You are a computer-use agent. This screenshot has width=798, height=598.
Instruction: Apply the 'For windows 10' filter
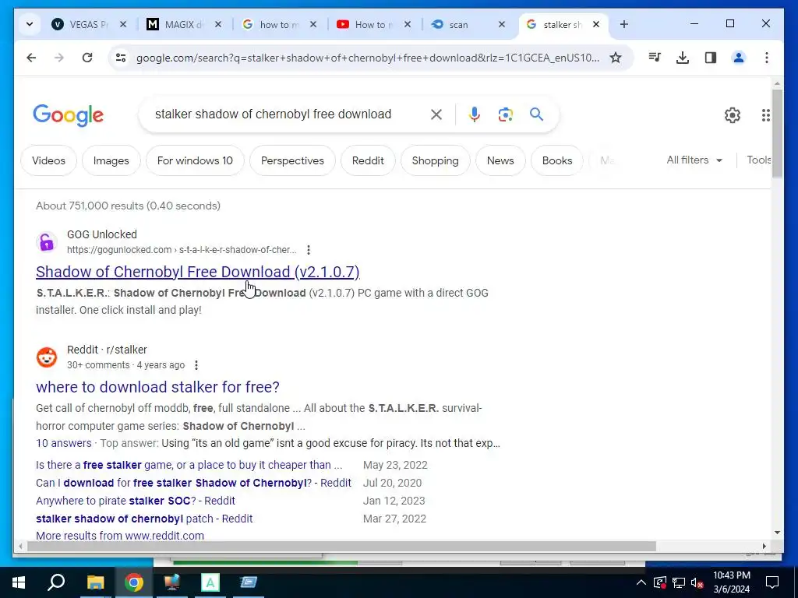coord(195,160)
